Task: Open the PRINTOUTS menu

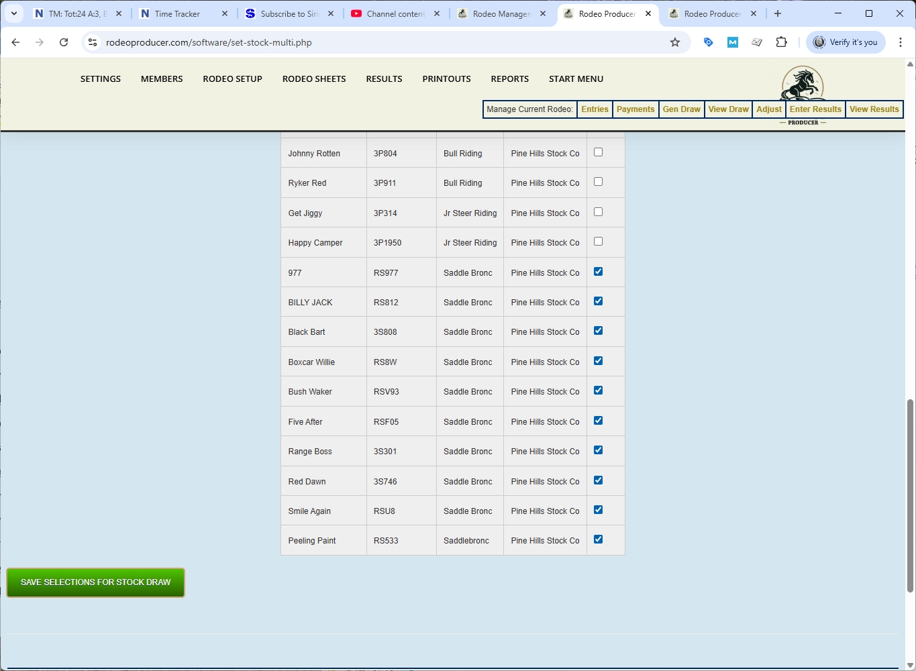Action: [x=446, y=79]
